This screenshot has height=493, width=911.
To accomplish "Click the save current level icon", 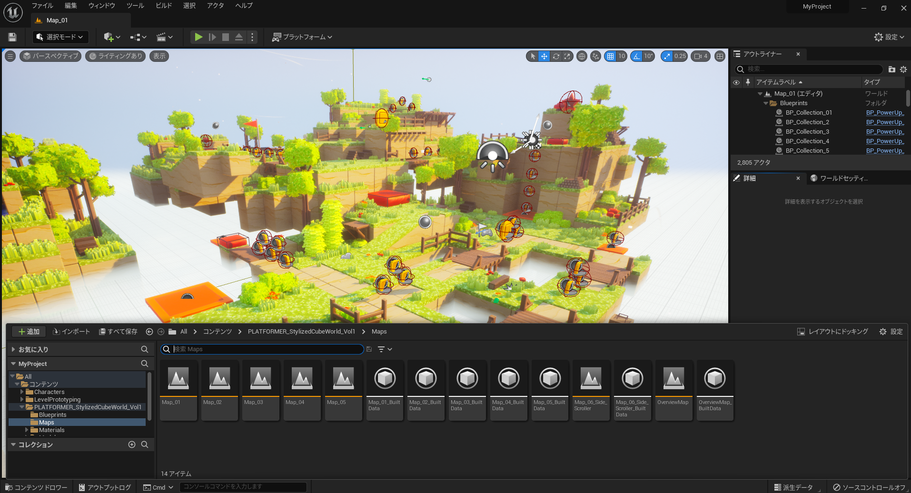I will [x=12, y=37].
